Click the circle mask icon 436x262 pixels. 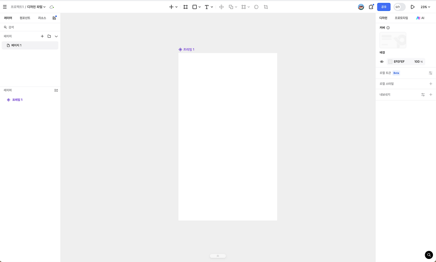[256, 7]
